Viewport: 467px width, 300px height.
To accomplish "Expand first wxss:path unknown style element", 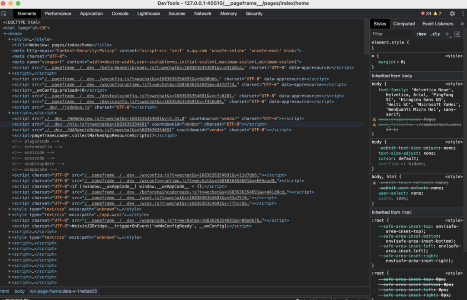I will [x=10, y=209].
